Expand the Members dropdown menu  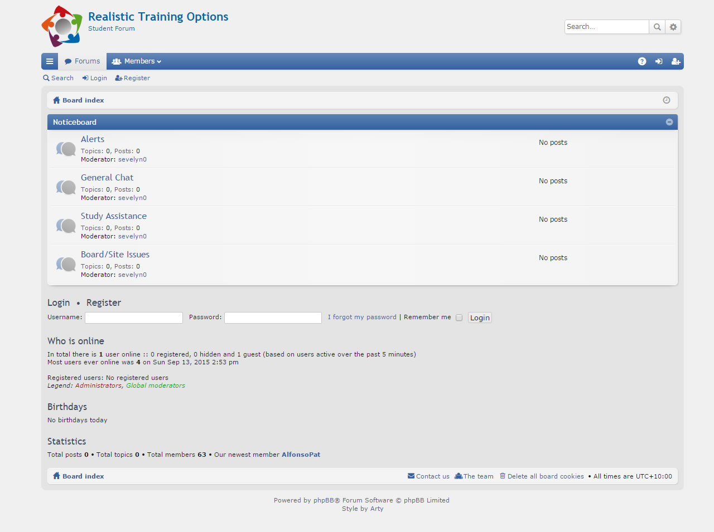[137, 61]
